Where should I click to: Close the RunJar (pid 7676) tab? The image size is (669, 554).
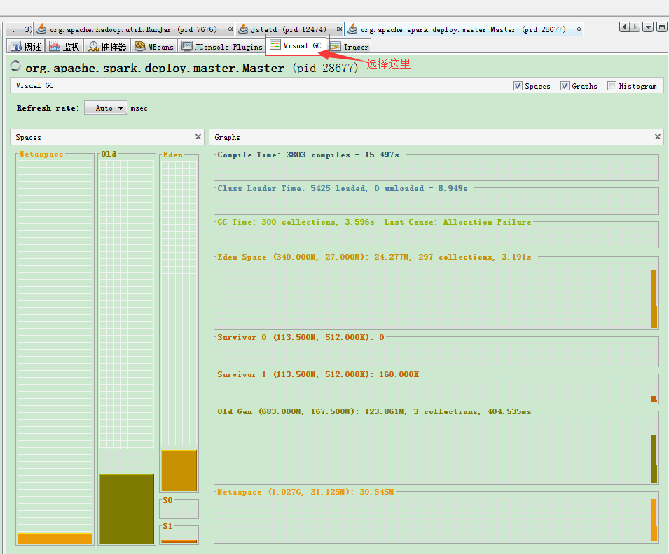(x=230, y=29)
